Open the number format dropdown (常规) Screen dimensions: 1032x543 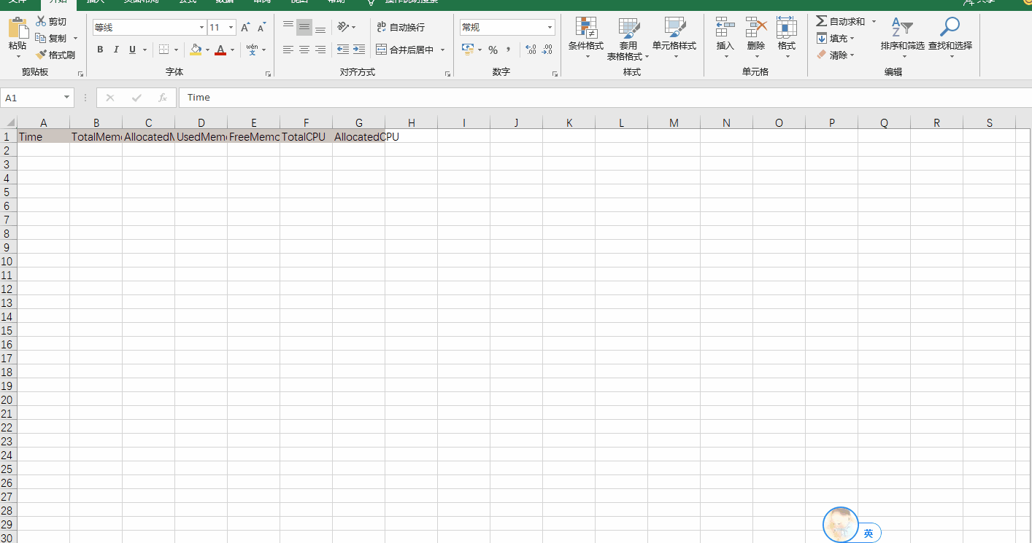pyautogui.click(x=550, y=28)
